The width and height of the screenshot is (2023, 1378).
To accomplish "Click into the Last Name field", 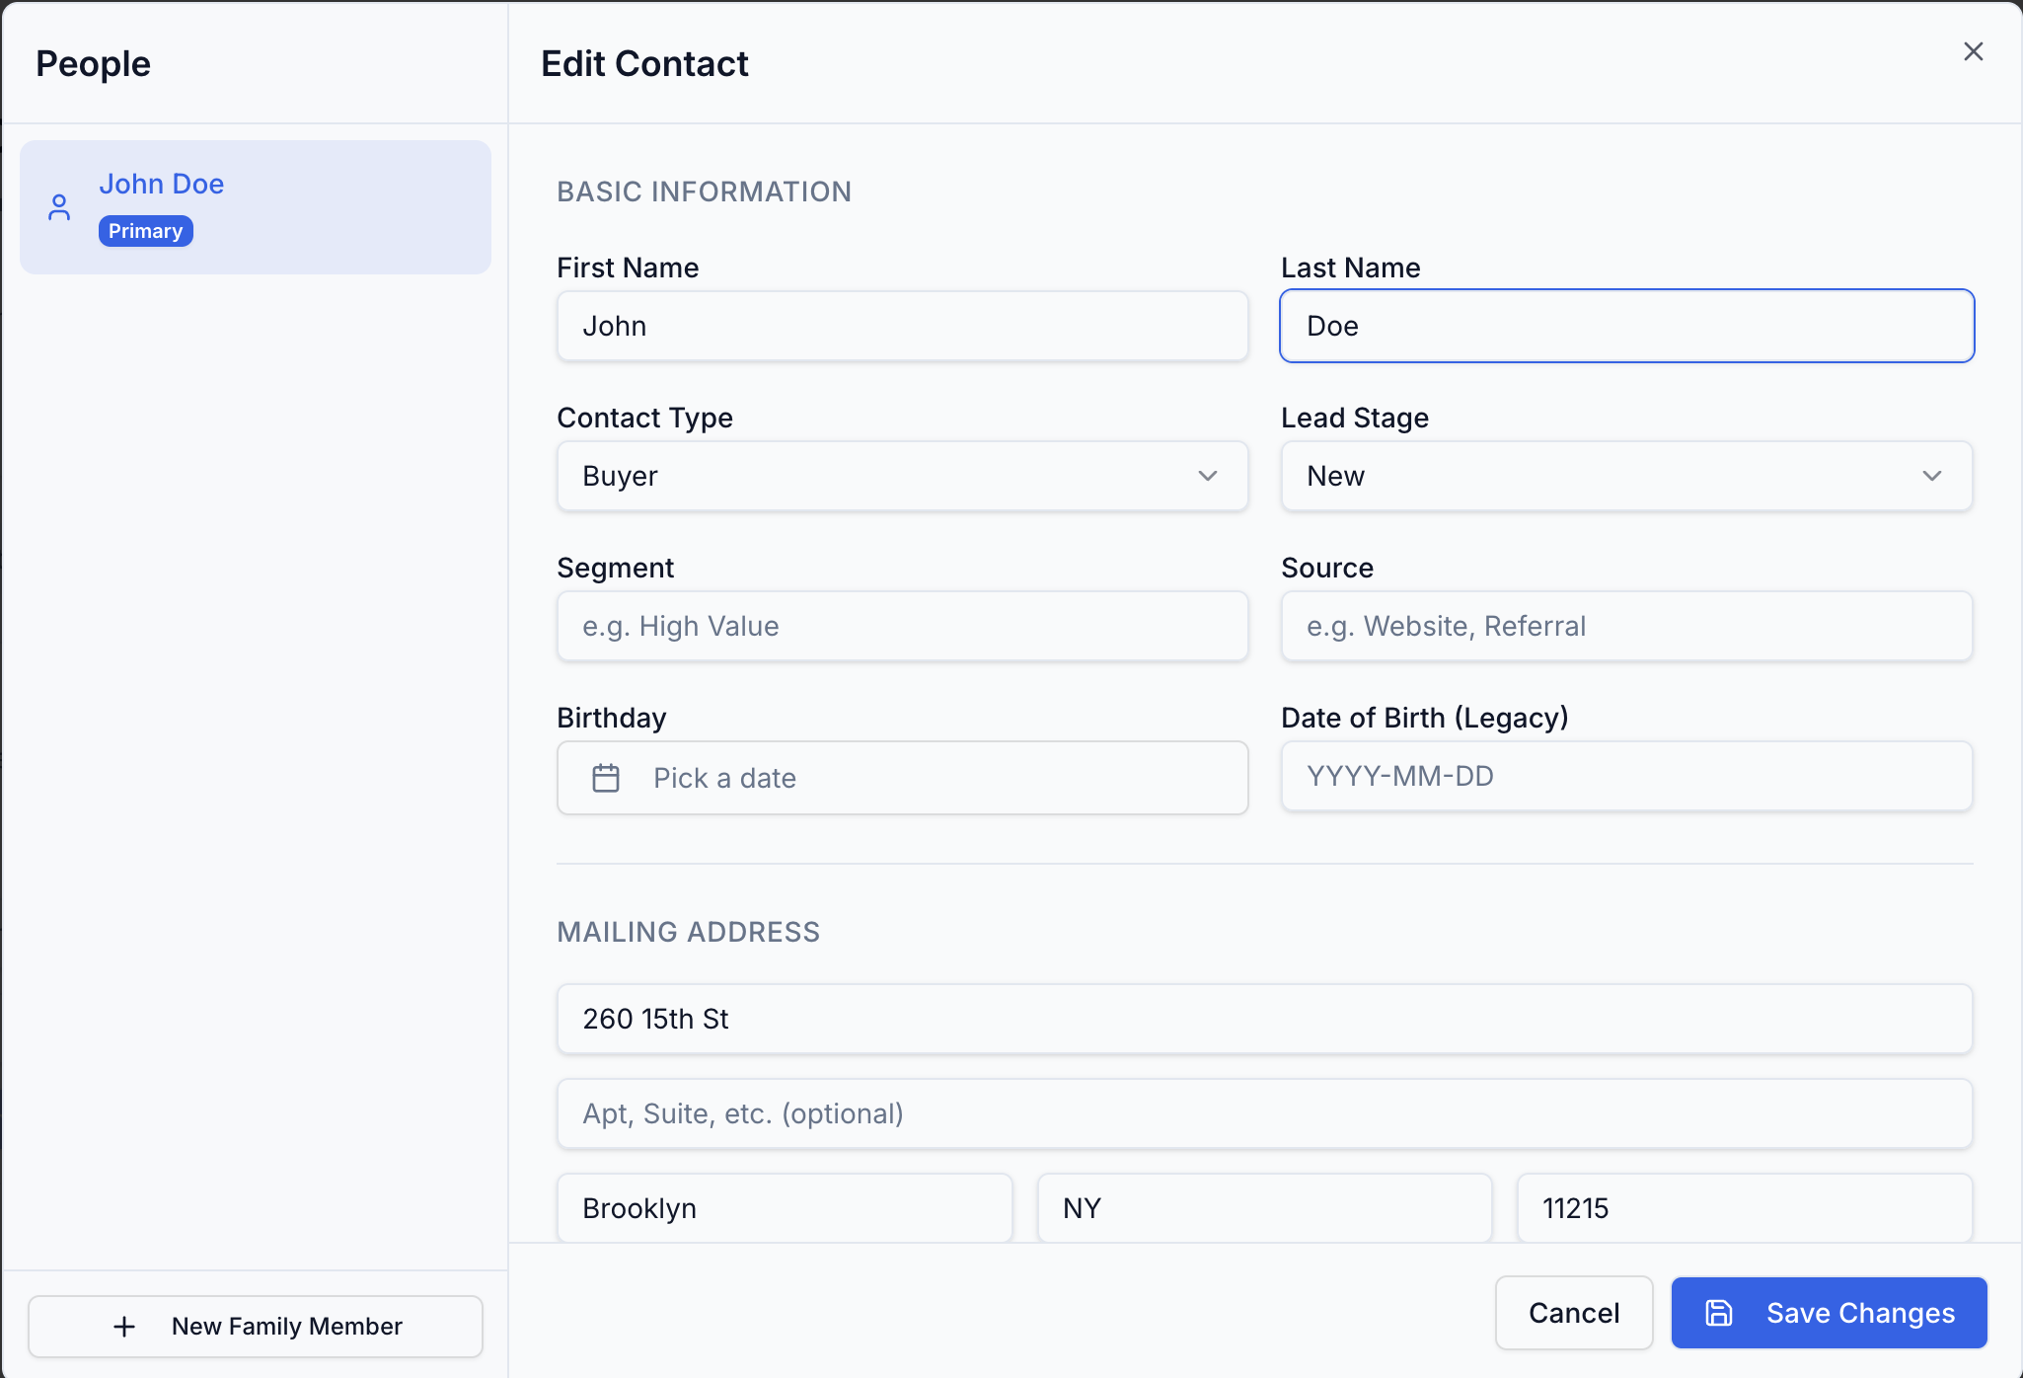I will pyautogui.click(x=1626, y=326).
